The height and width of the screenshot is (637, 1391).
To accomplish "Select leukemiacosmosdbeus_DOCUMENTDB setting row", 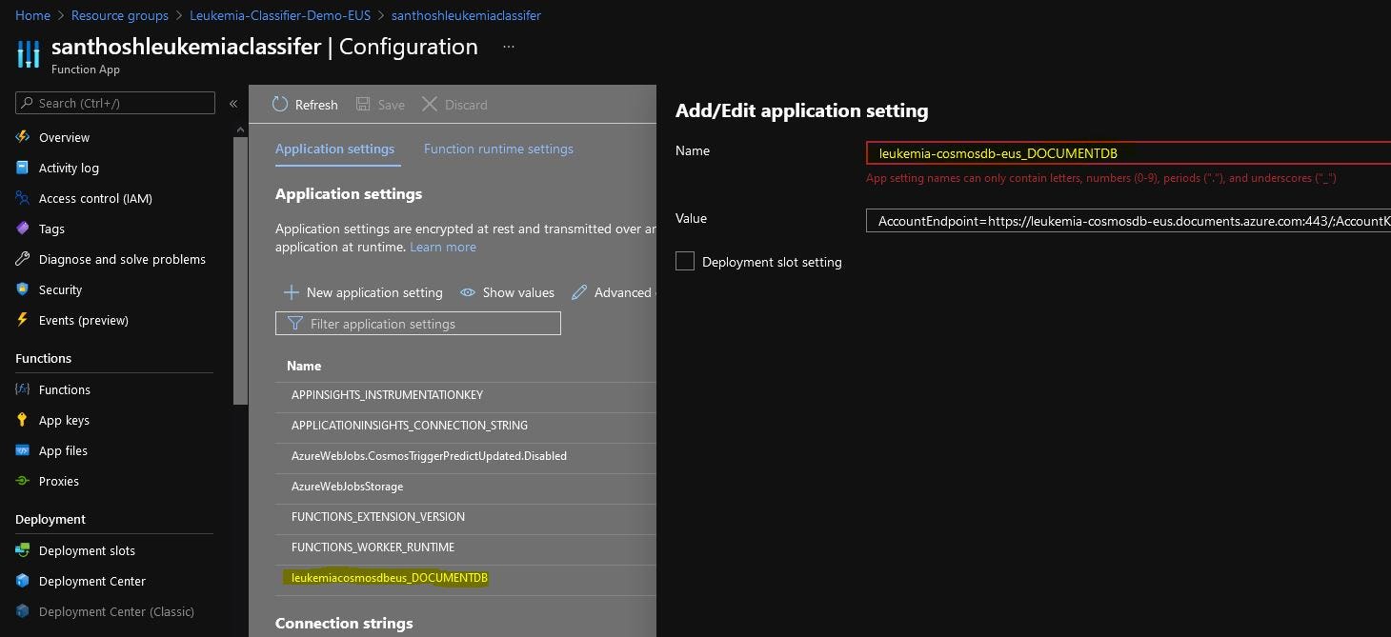I will click(466, 578).
